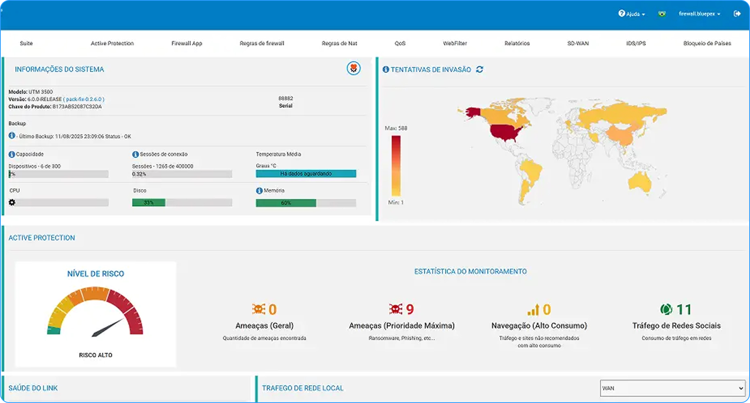Click the 'SAÚDE DO LINK' panel heading

(33, 388)
